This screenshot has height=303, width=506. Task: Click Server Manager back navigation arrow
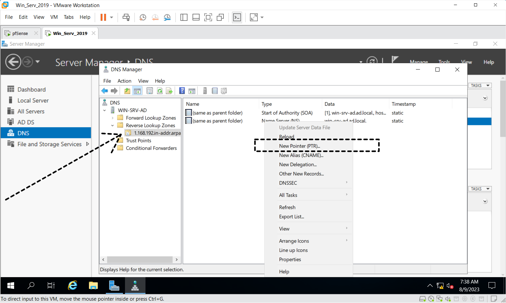[13, 62]
